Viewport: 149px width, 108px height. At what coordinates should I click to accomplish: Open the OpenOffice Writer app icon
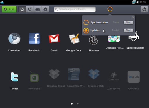[x=74, y=74]
